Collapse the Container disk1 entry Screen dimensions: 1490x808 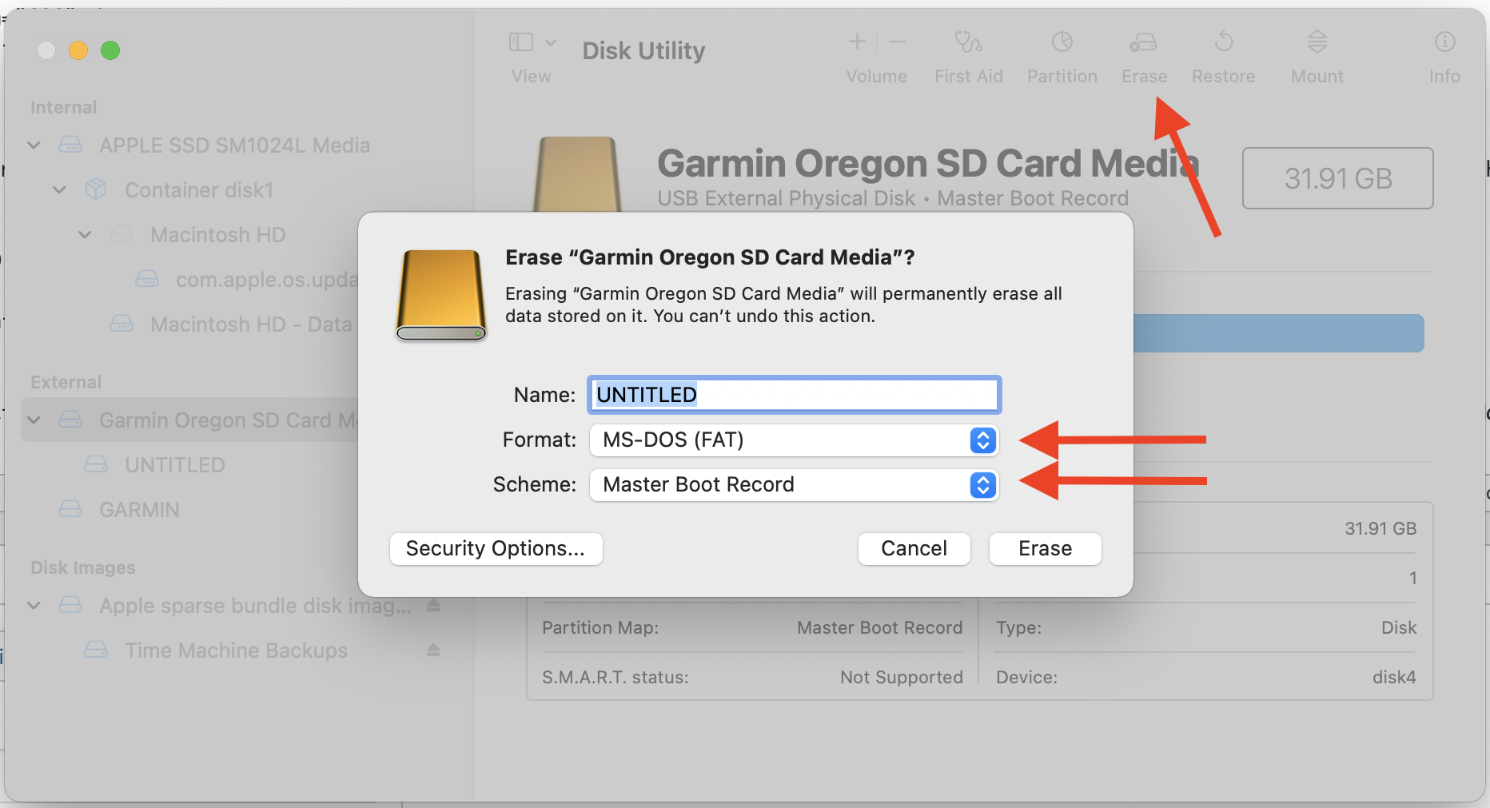click(x=59, y=190)
